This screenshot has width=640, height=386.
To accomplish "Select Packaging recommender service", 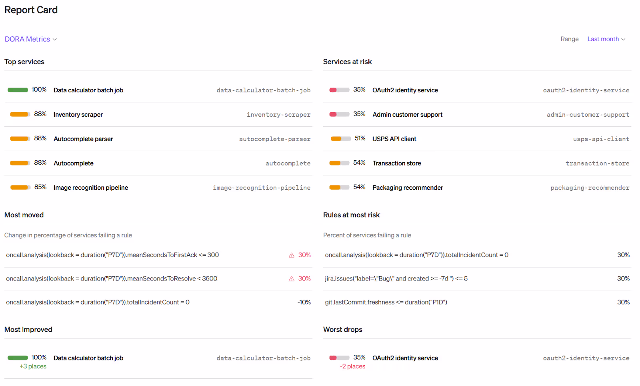I will (408, 188).
